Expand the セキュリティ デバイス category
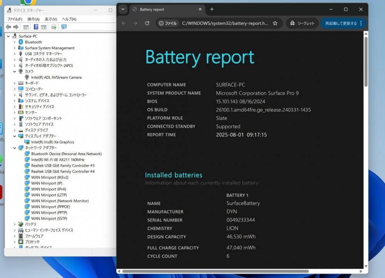The height and width of the screenshot is (278, 385). 15,107
